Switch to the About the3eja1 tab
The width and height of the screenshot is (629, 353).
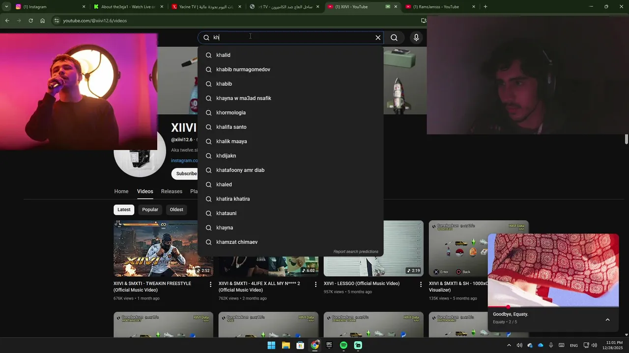[x=128, y=7]
